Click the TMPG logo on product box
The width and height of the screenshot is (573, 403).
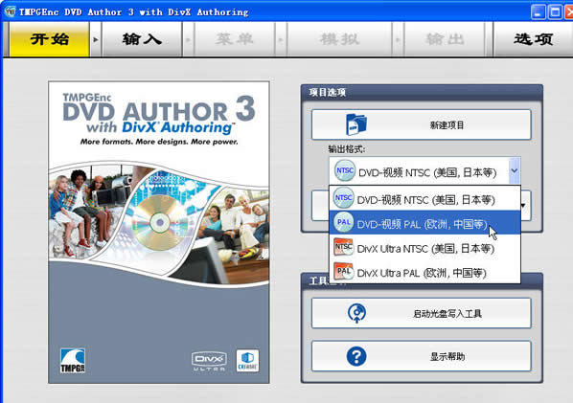coord(73,361)
